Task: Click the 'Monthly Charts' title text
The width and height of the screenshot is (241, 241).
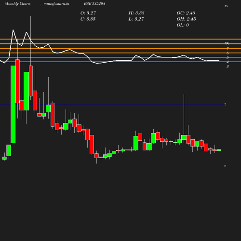Action: pyautogui.click(x=17, y=3)
